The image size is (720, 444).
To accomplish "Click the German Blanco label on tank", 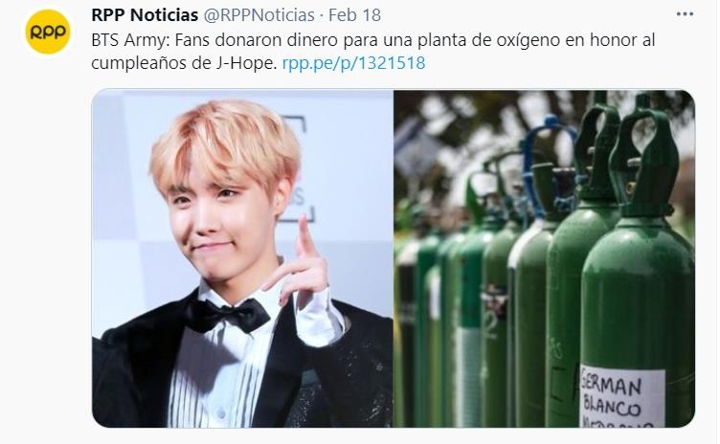I will click(x=621, y=397).
